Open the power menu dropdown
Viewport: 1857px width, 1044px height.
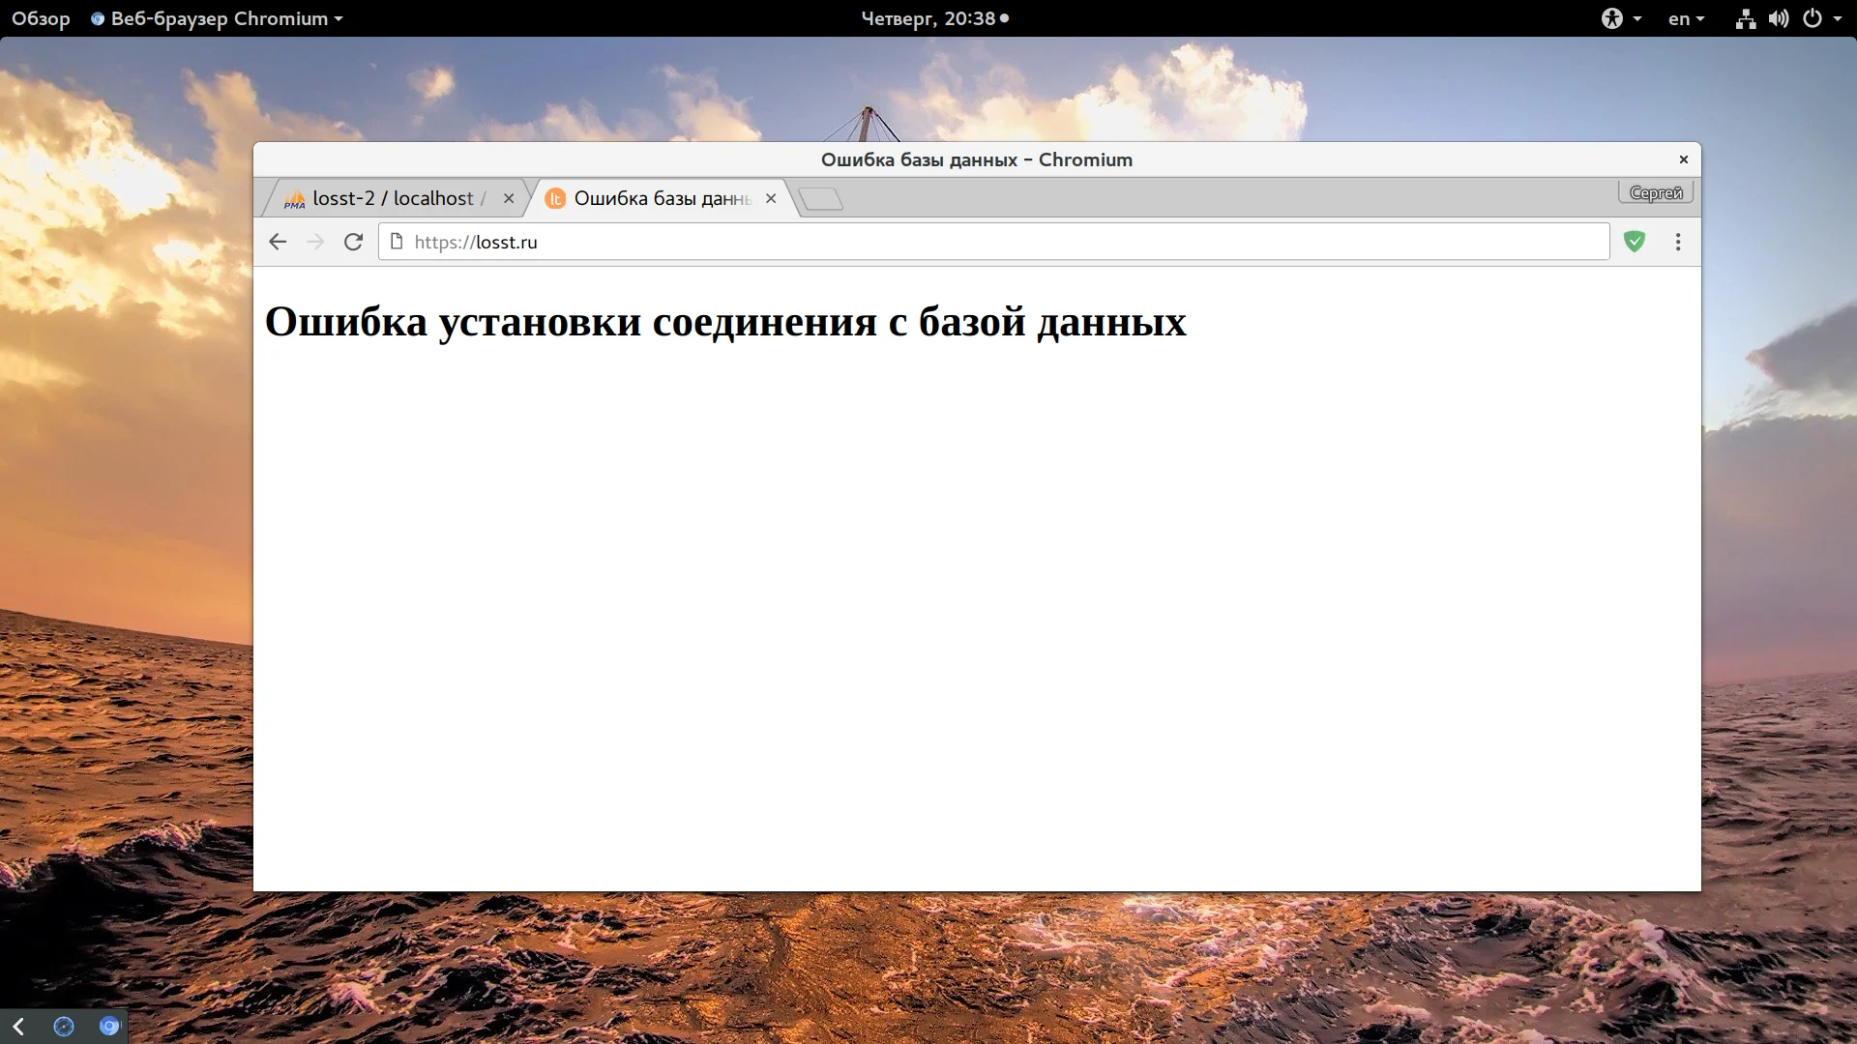click(x=1822, y=18)
